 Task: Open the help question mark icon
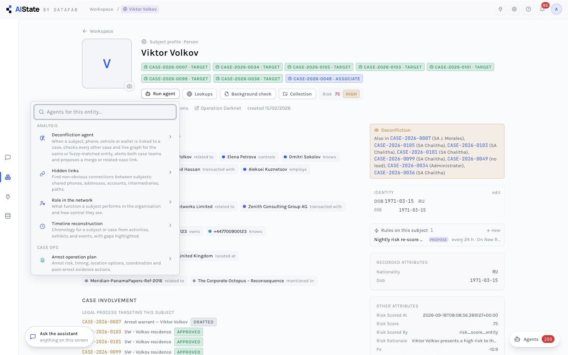click(528, 9)
